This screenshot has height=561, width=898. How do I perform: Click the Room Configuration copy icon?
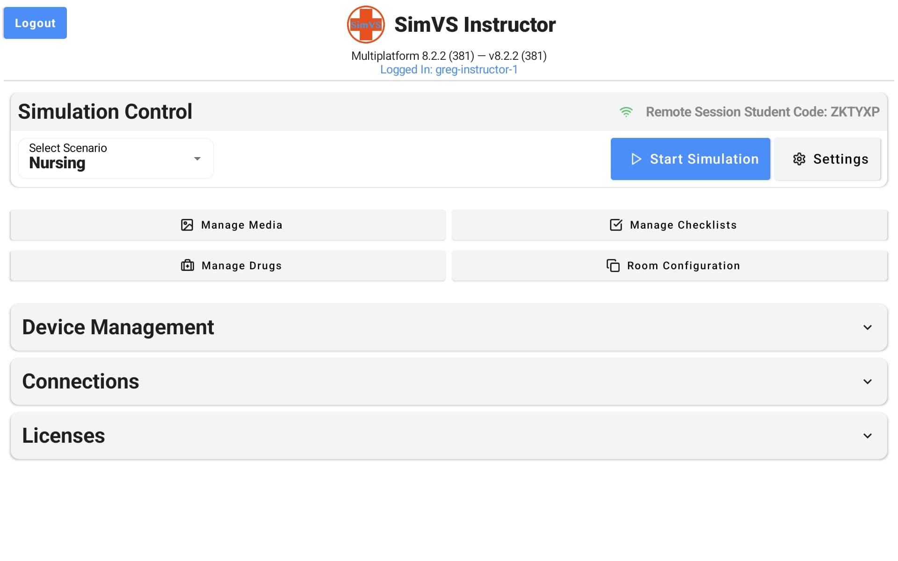coord(613,266)
